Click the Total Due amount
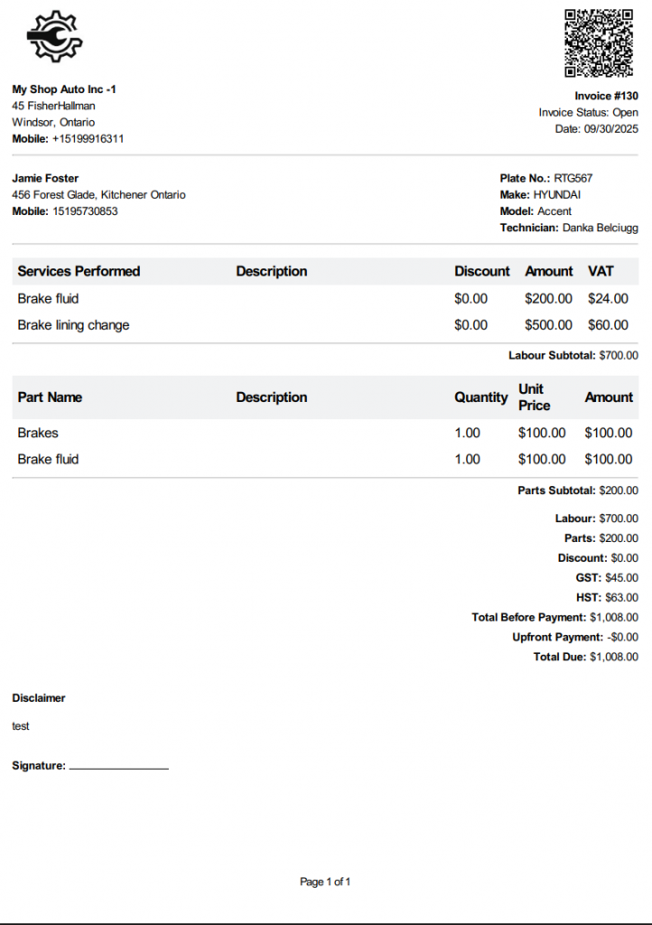This screenshot has width=652, height=925. (613, 657)
